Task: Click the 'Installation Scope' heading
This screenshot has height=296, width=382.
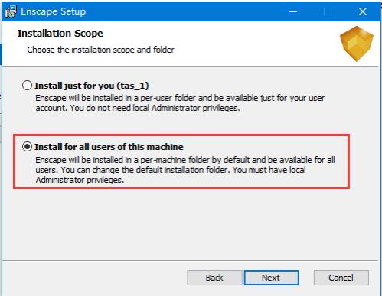Action: (x=60, y=34)
